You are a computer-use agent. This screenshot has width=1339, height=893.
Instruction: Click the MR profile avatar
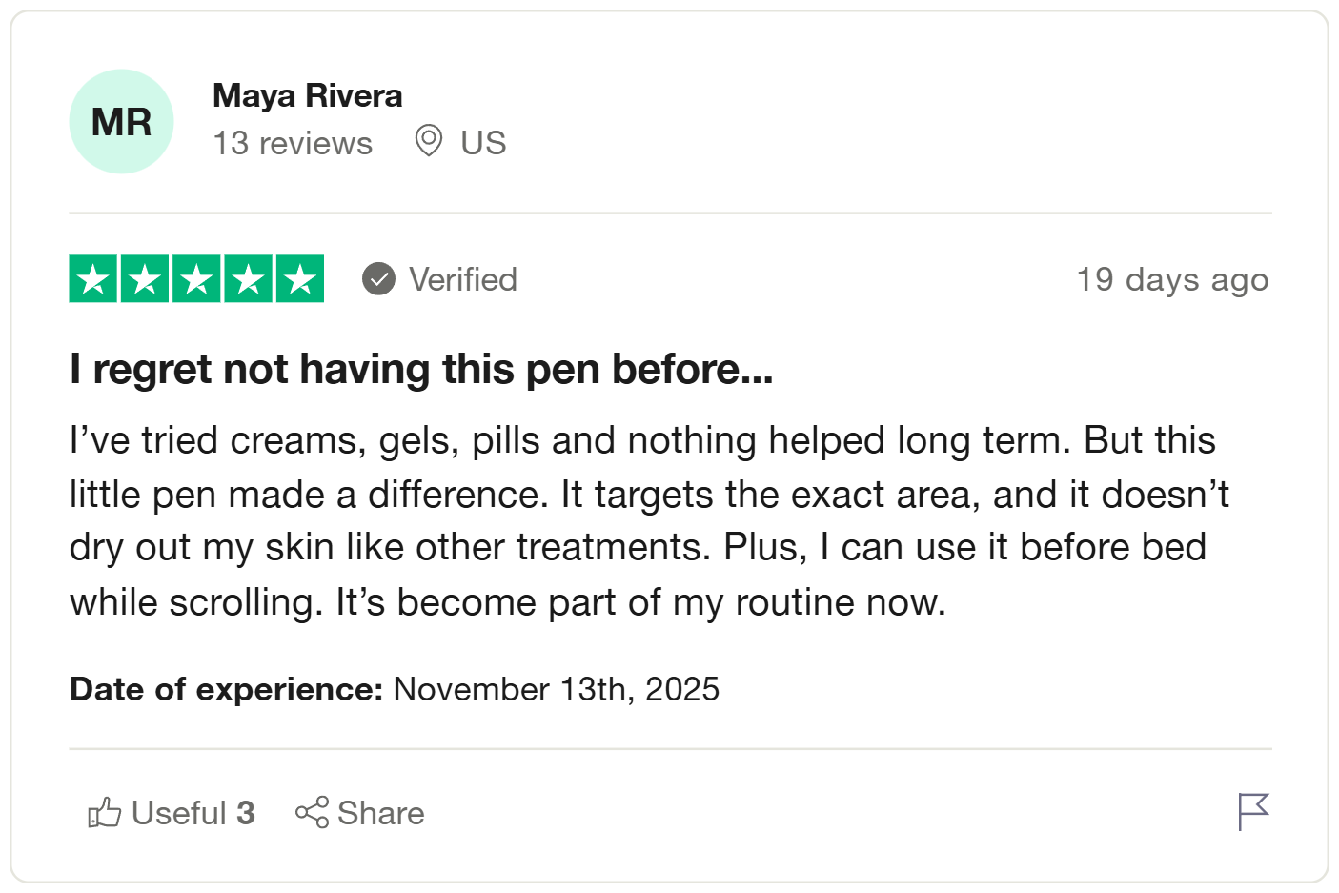[x=121, y=122]
